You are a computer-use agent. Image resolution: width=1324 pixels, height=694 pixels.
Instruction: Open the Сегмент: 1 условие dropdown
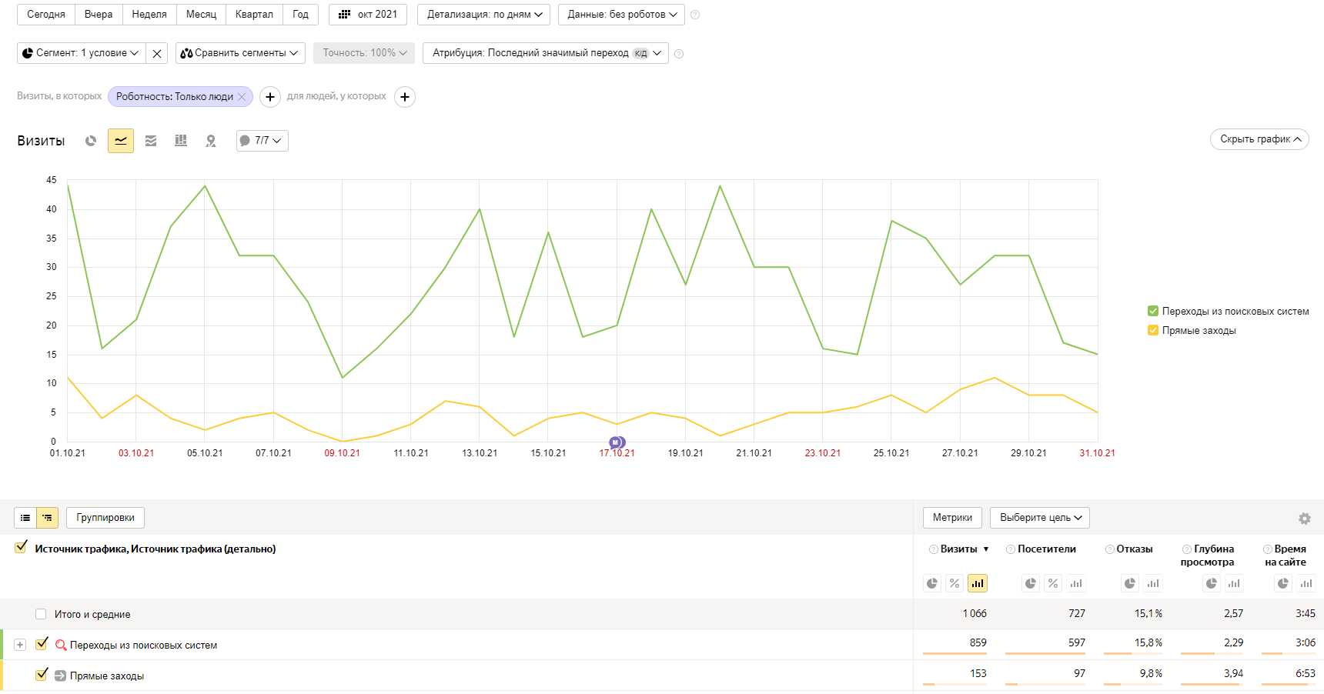[x=81, y=53]
